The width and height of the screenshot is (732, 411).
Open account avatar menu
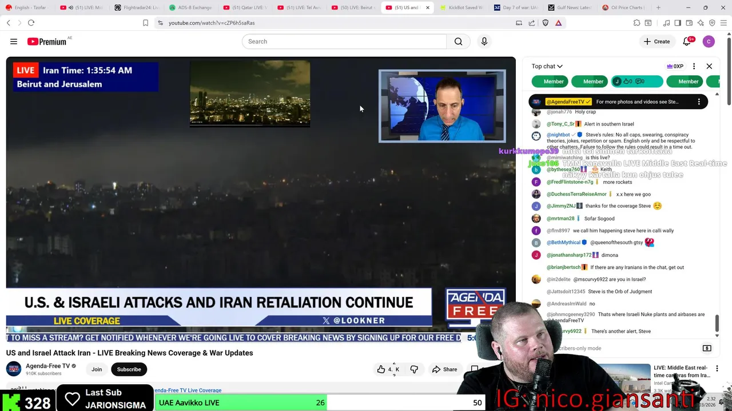[709, 42]
